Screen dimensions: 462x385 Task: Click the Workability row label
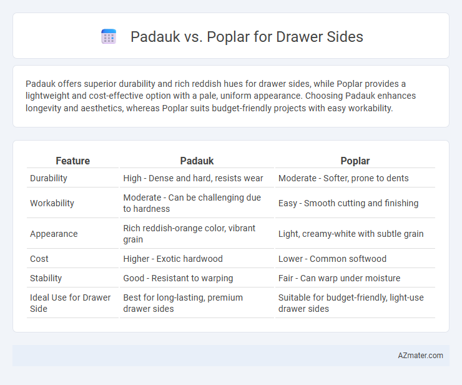tap(52, 203)
